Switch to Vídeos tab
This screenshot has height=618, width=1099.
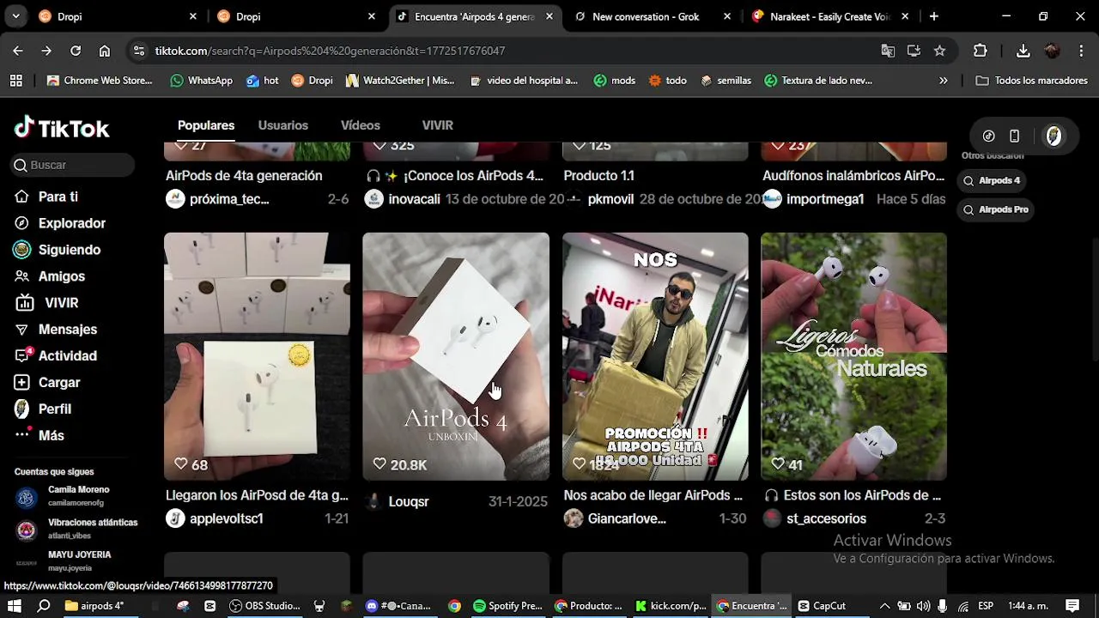[361, 125]
